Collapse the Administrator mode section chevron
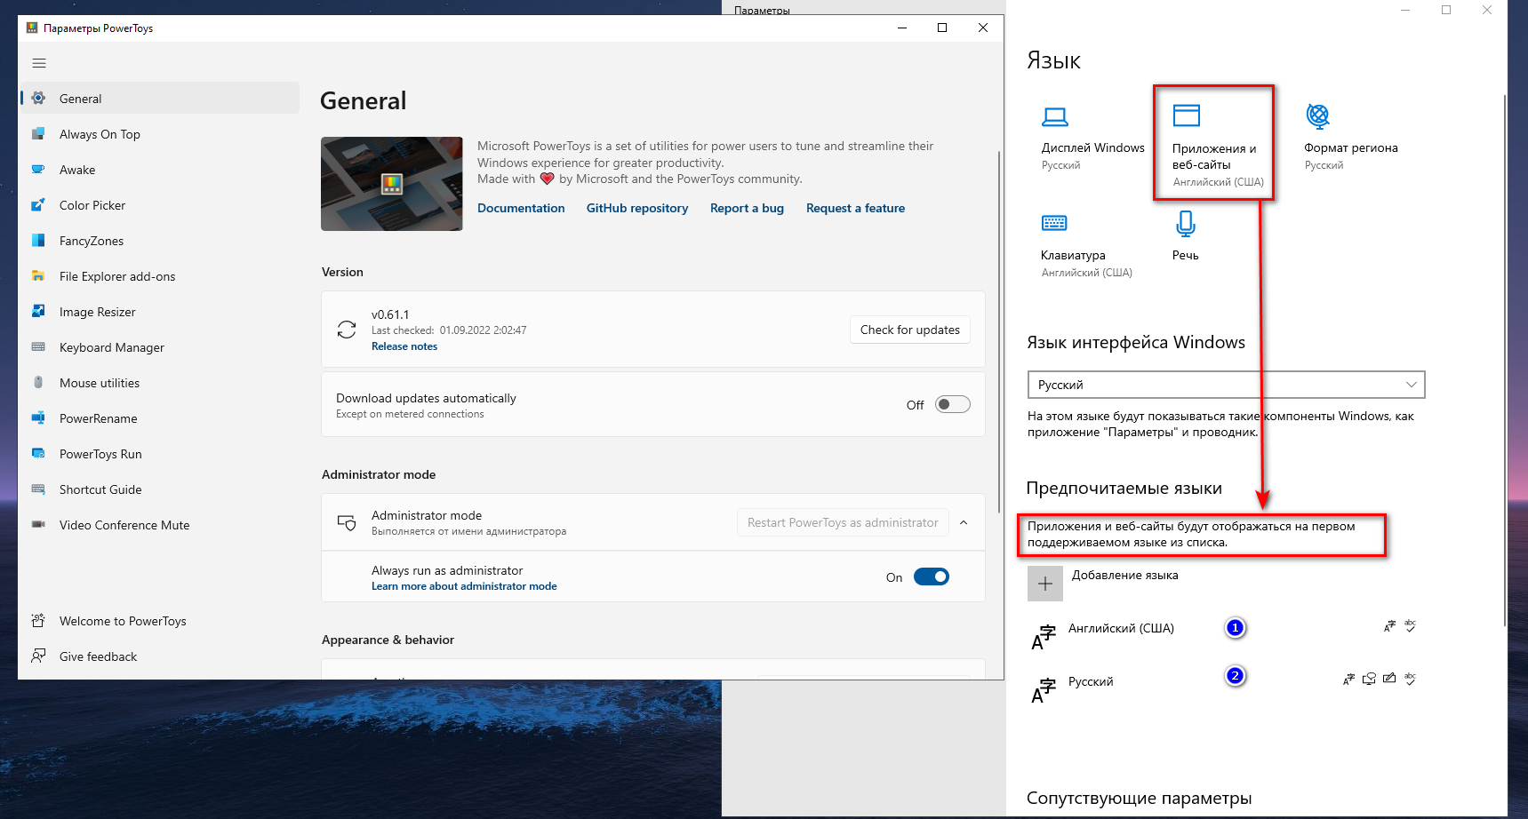Viewport: 1528px width, 819px height. pyautogui.click(x=964, y=522)
